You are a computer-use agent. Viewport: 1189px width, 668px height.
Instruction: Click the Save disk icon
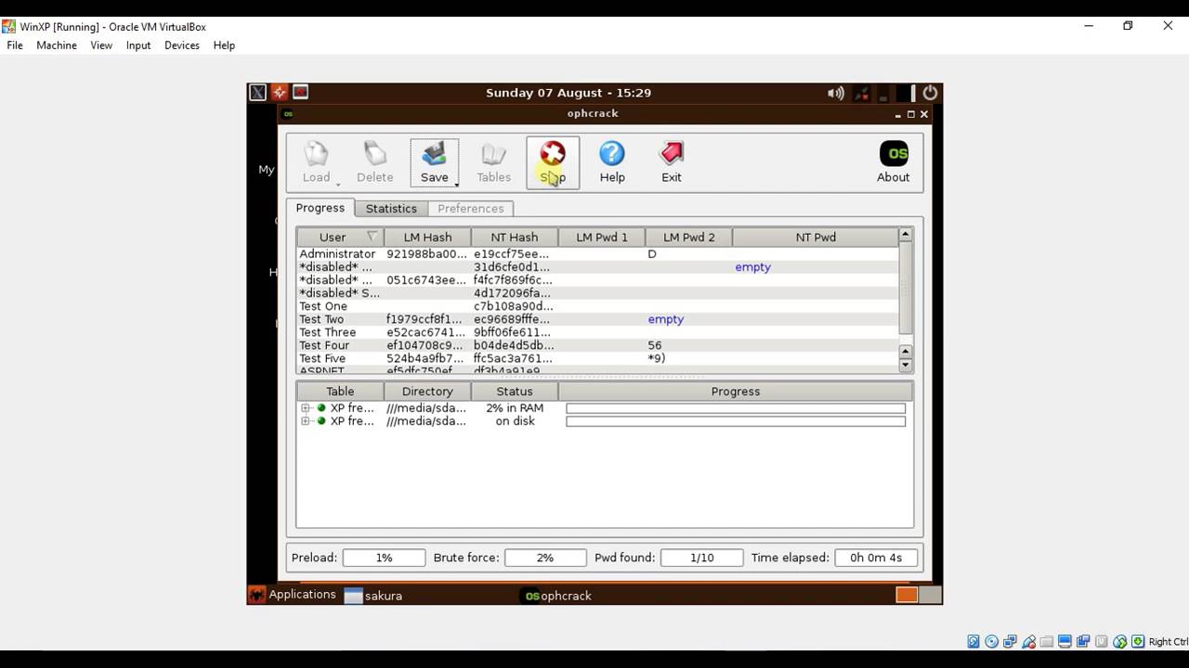click(x=434, y=154)
